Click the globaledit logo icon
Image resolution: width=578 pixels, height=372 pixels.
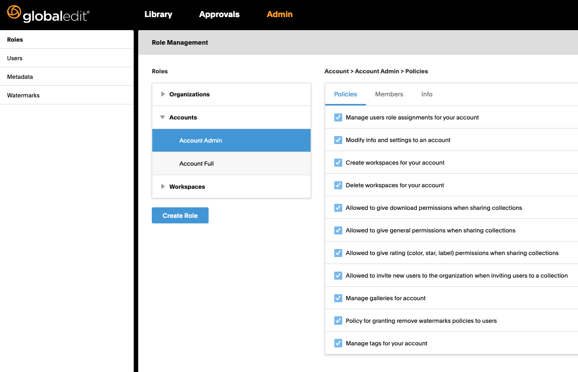tap(14, 12)
